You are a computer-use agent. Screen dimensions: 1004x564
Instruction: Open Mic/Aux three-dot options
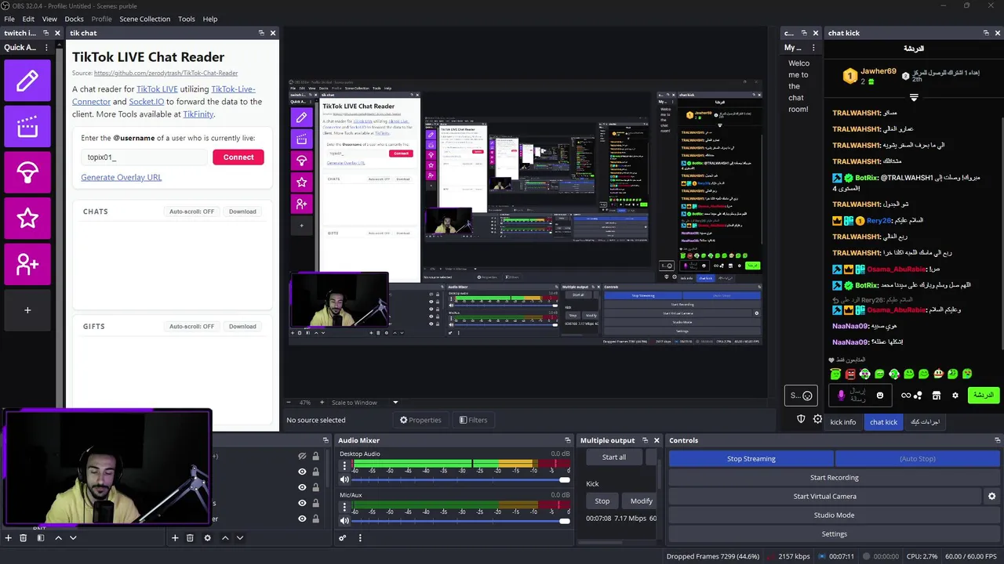(x=344, y=508)
